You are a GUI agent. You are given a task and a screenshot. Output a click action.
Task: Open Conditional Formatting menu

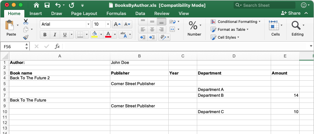pos(236,22)
